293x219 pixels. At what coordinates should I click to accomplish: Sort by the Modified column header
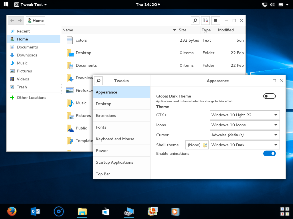(231, 30)
